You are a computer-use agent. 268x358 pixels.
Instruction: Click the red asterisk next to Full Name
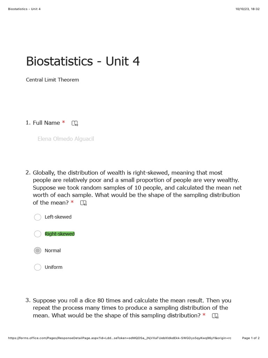point(64,122)
